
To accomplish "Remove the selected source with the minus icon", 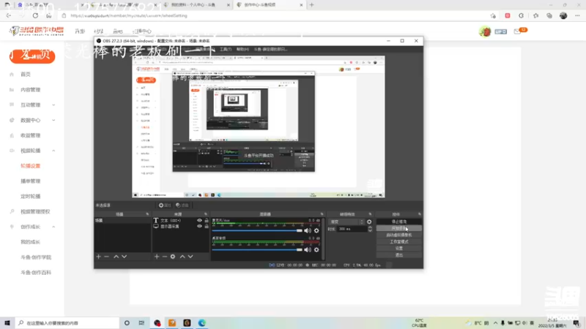I will tap(165, 257).
